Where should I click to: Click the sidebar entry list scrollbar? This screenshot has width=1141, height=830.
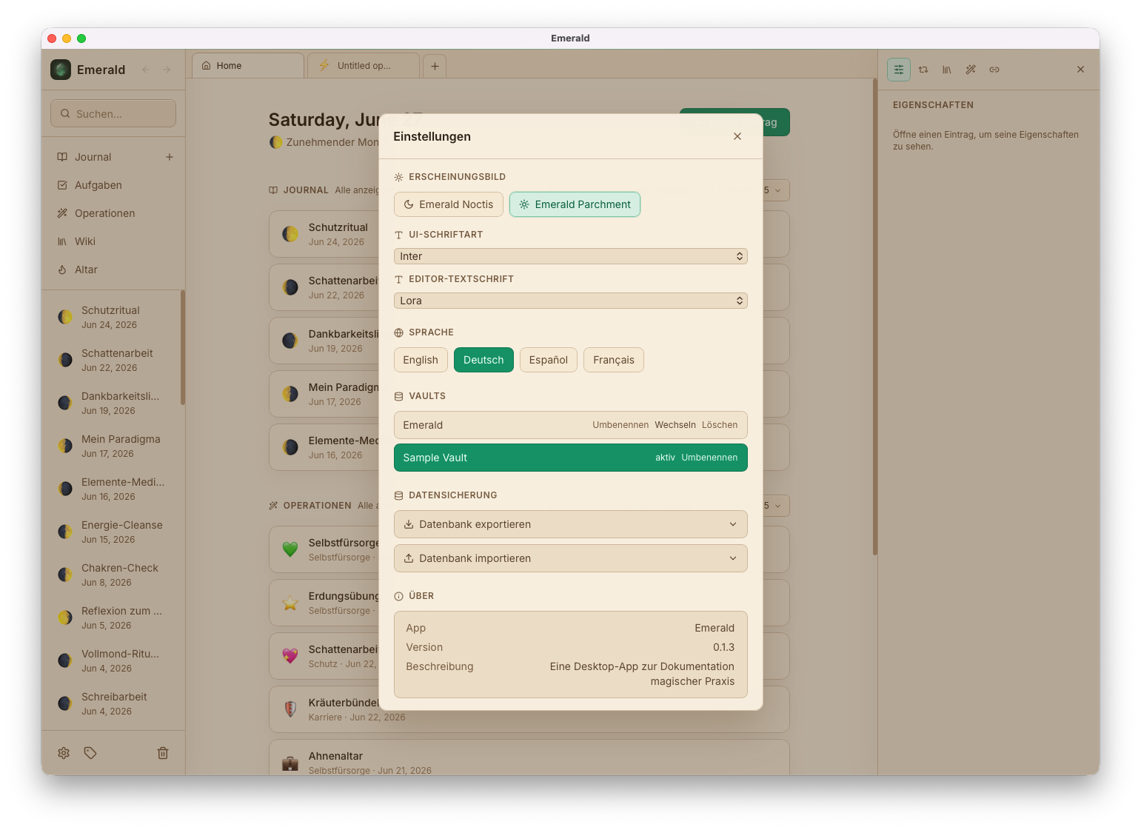pos(183,348)
